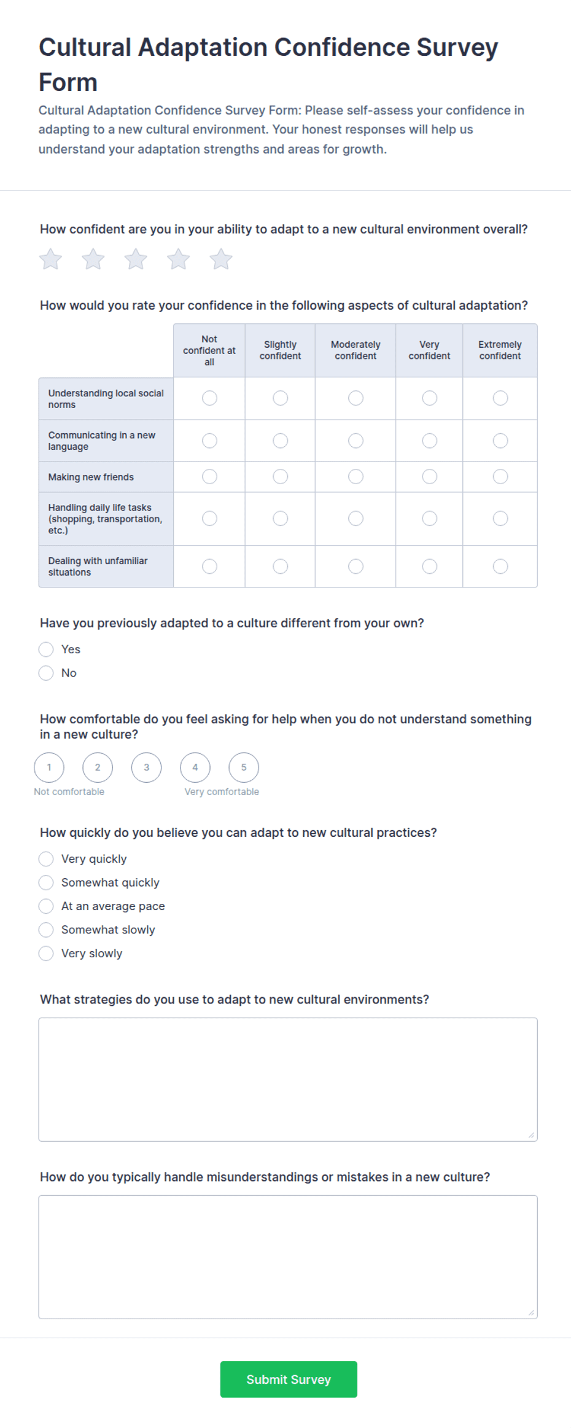Screen dimensions: 571x1428
Task: Give five stars for overall confidence
Action: (x=221, y=259)
